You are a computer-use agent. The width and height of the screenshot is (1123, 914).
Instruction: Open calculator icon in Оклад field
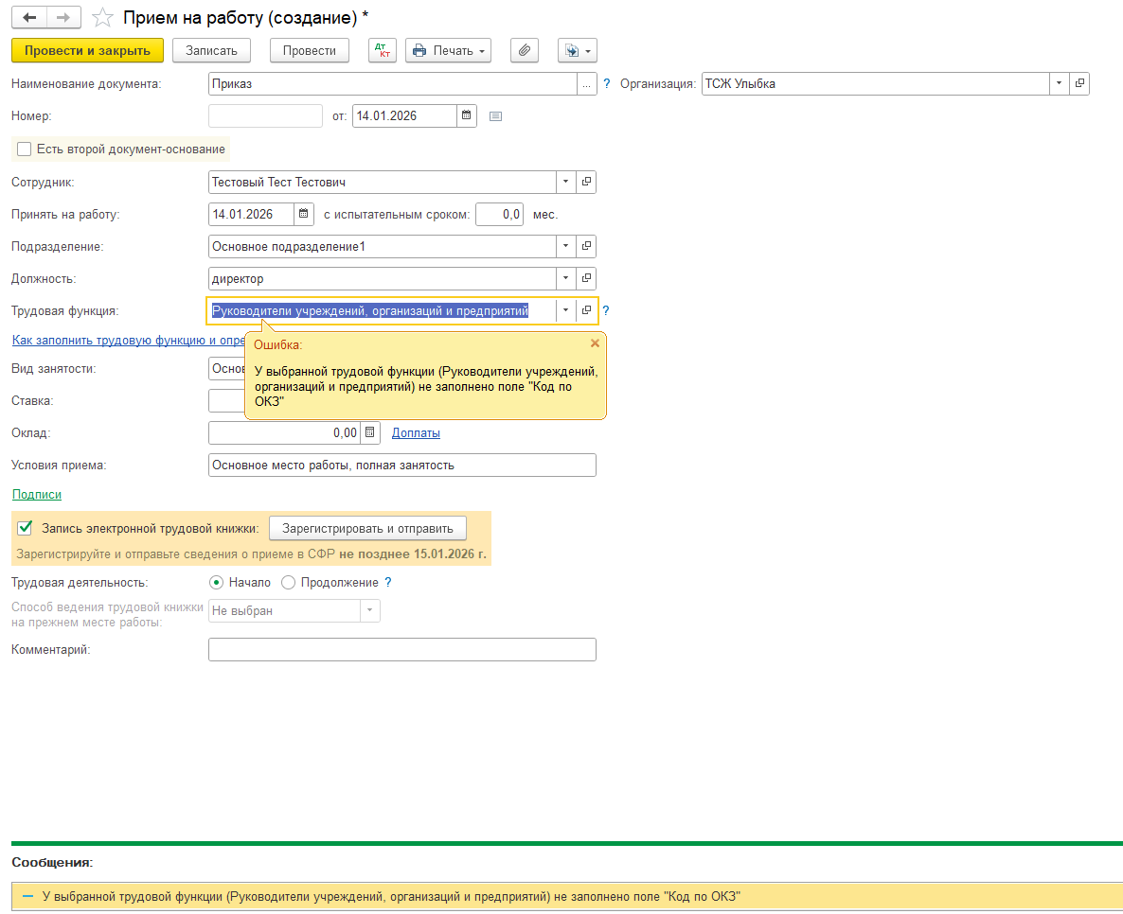[x=370, y=432]
